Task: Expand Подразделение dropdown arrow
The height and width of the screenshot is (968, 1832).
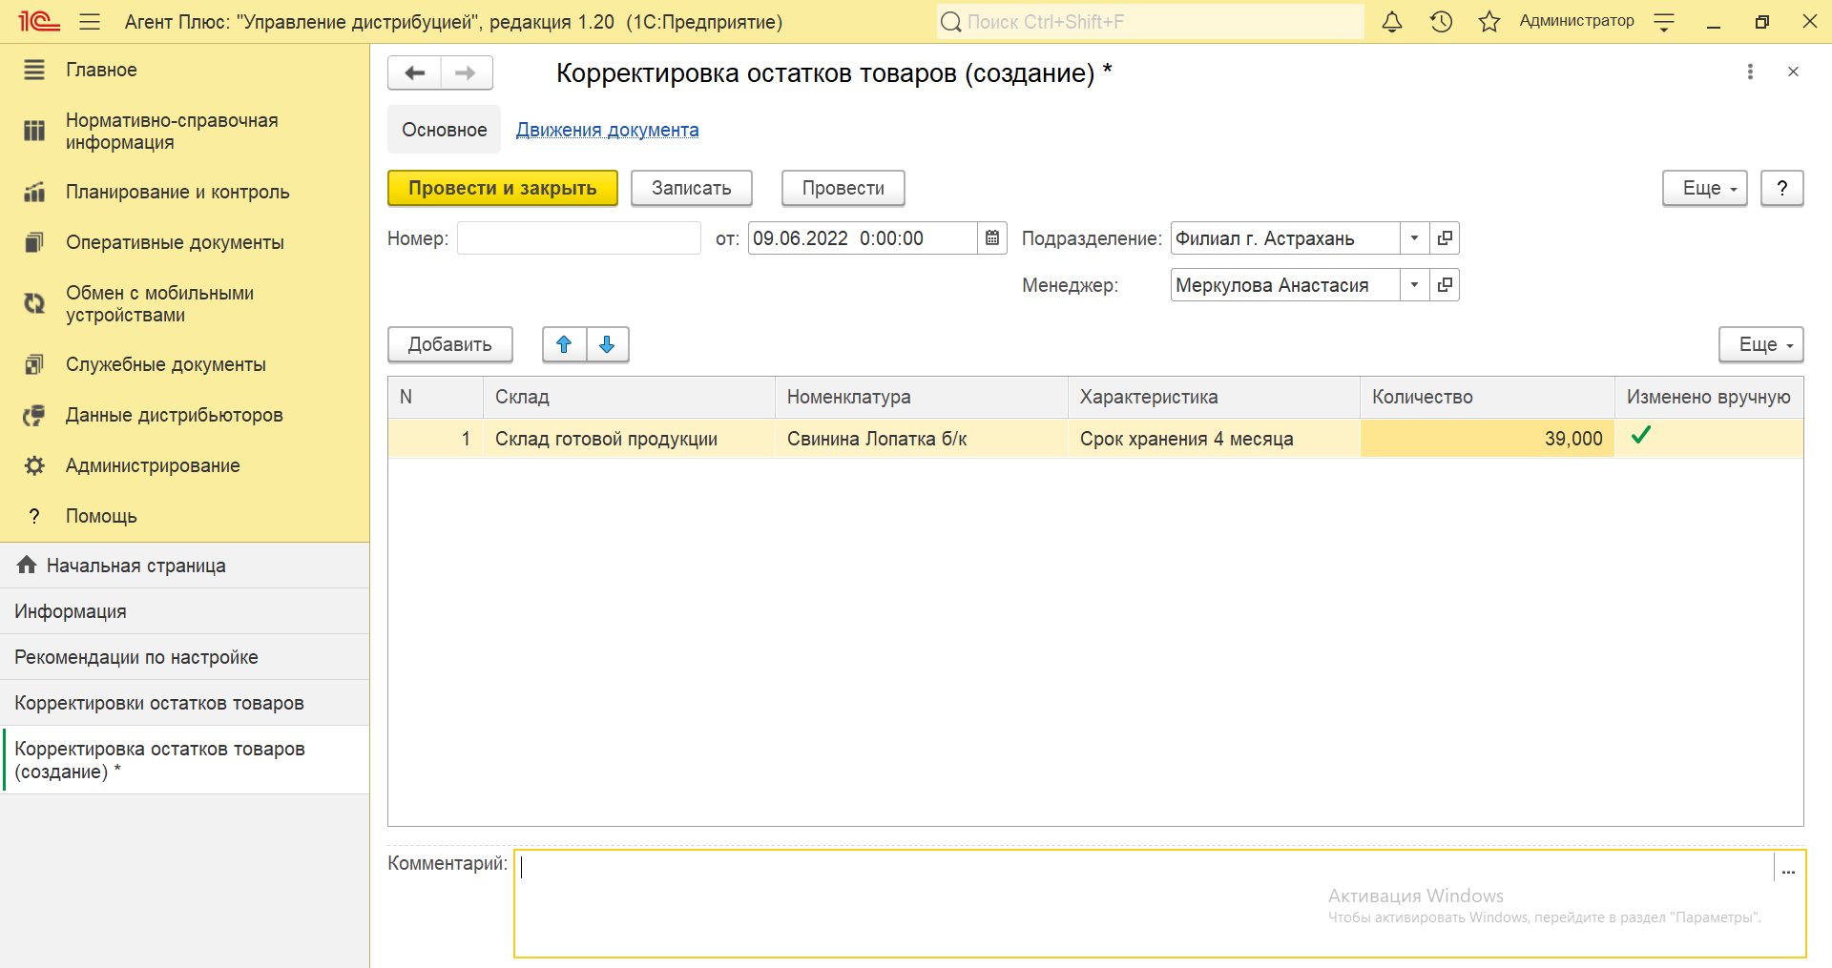Action: pos(1414,237)
